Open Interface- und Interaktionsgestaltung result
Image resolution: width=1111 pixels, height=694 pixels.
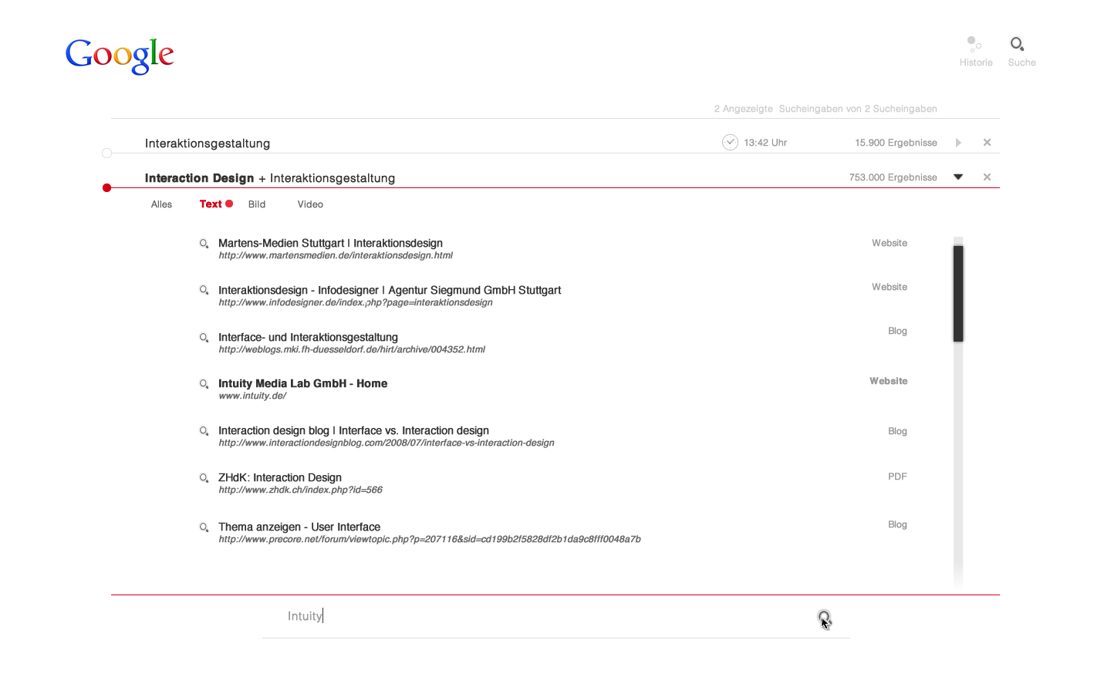(308, 337)
